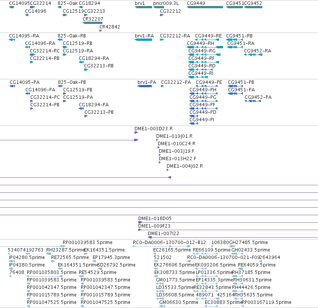Open the CG9449 gene label
This screenshot has height=308, width=318.
pos(196,3)
